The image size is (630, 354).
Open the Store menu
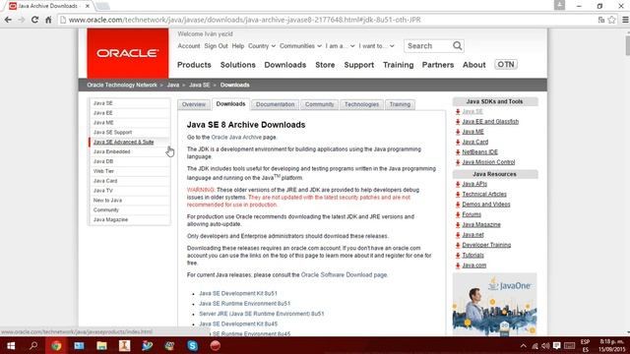click(x=325, y=65)
